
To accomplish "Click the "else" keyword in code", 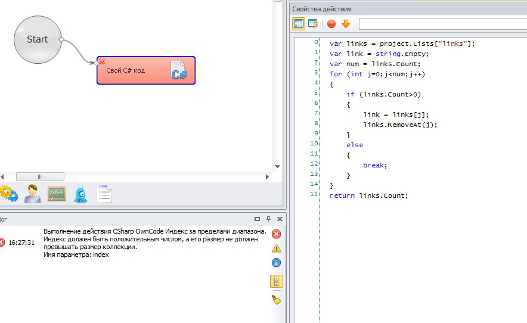I will 355,145.
